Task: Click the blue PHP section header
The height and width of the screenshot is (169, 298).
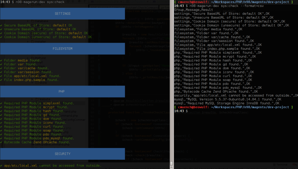Action: (x=63, y=92)
